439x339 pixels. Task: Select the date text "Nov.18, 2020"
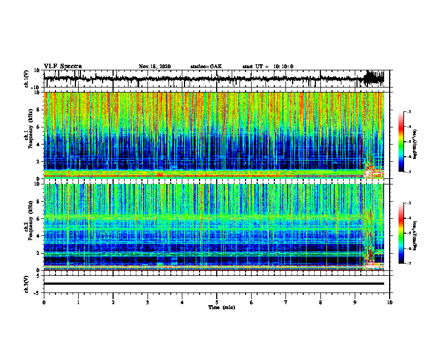tap(155, 66)
